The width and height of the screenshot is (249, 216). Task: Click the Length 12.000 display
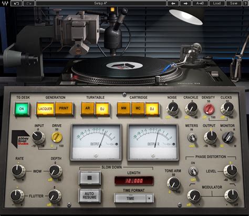click(134, 181)
